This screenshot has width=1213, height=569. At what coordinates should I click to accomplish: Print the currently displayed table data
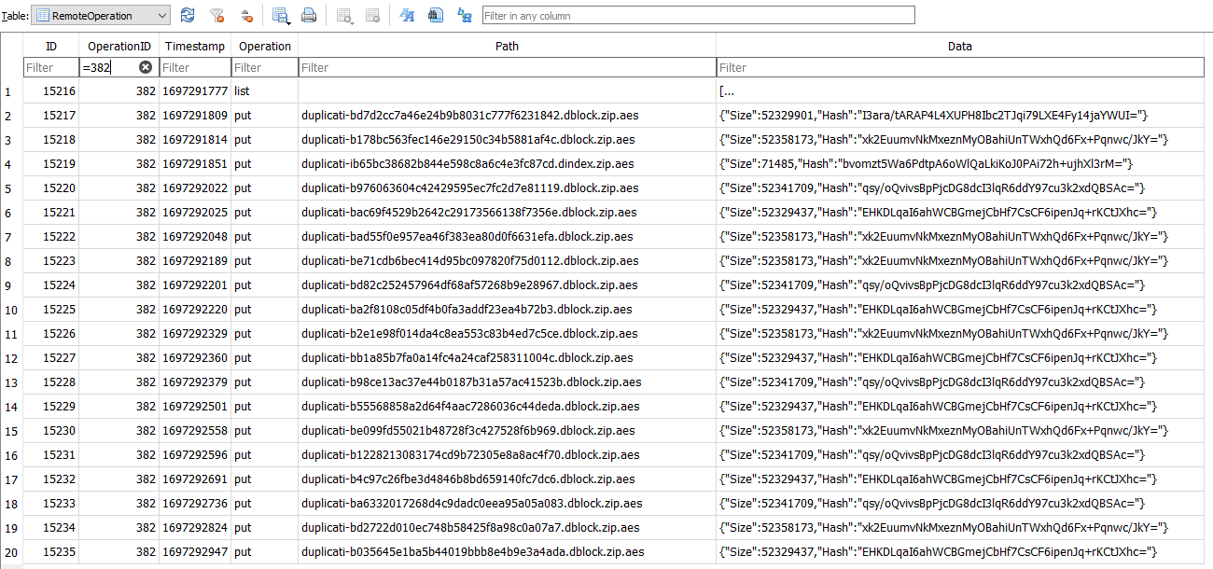[x=309, y=15]
